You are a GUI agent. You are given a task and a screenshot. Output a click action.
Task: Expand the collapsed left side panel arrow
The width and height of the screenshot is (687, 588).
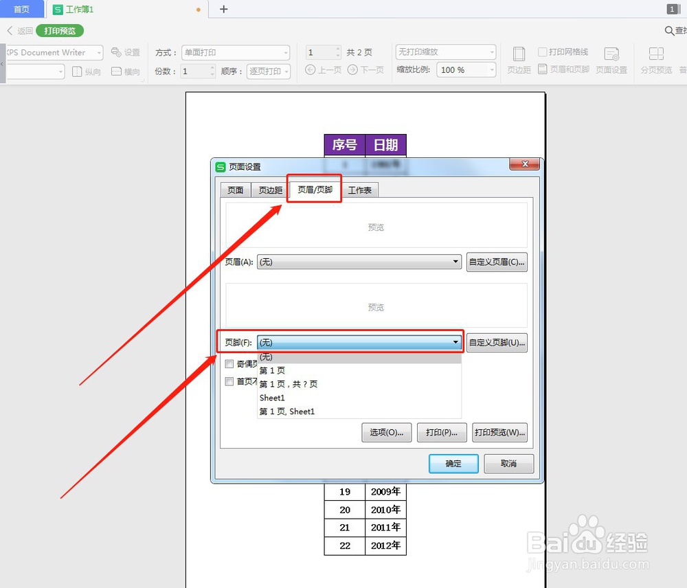click(x=2, y=63)
